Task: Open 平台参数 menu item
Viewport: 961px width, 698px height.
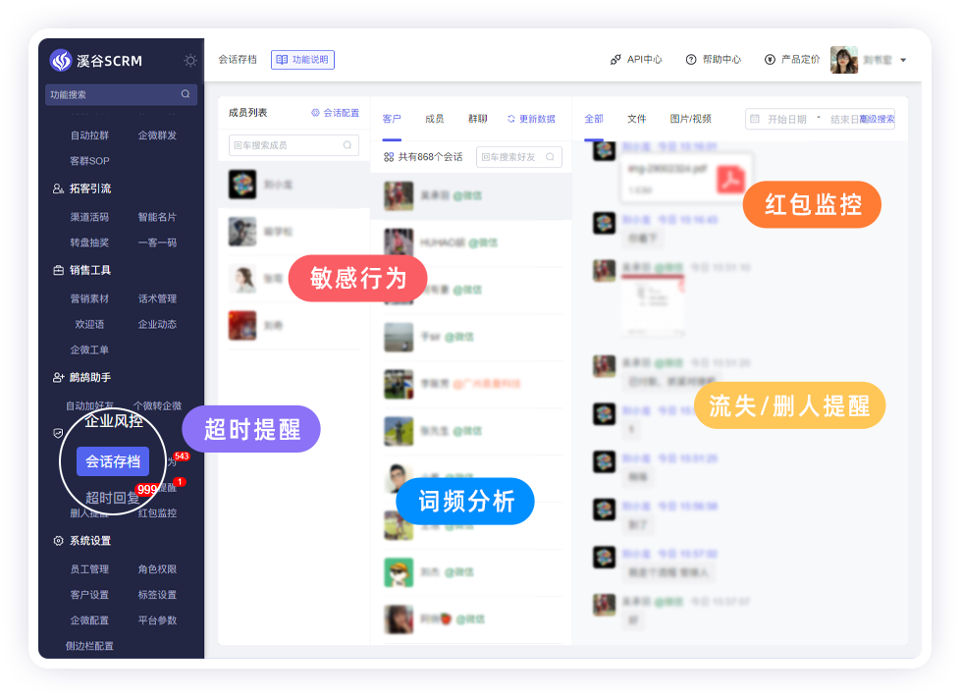Action: 157,620
